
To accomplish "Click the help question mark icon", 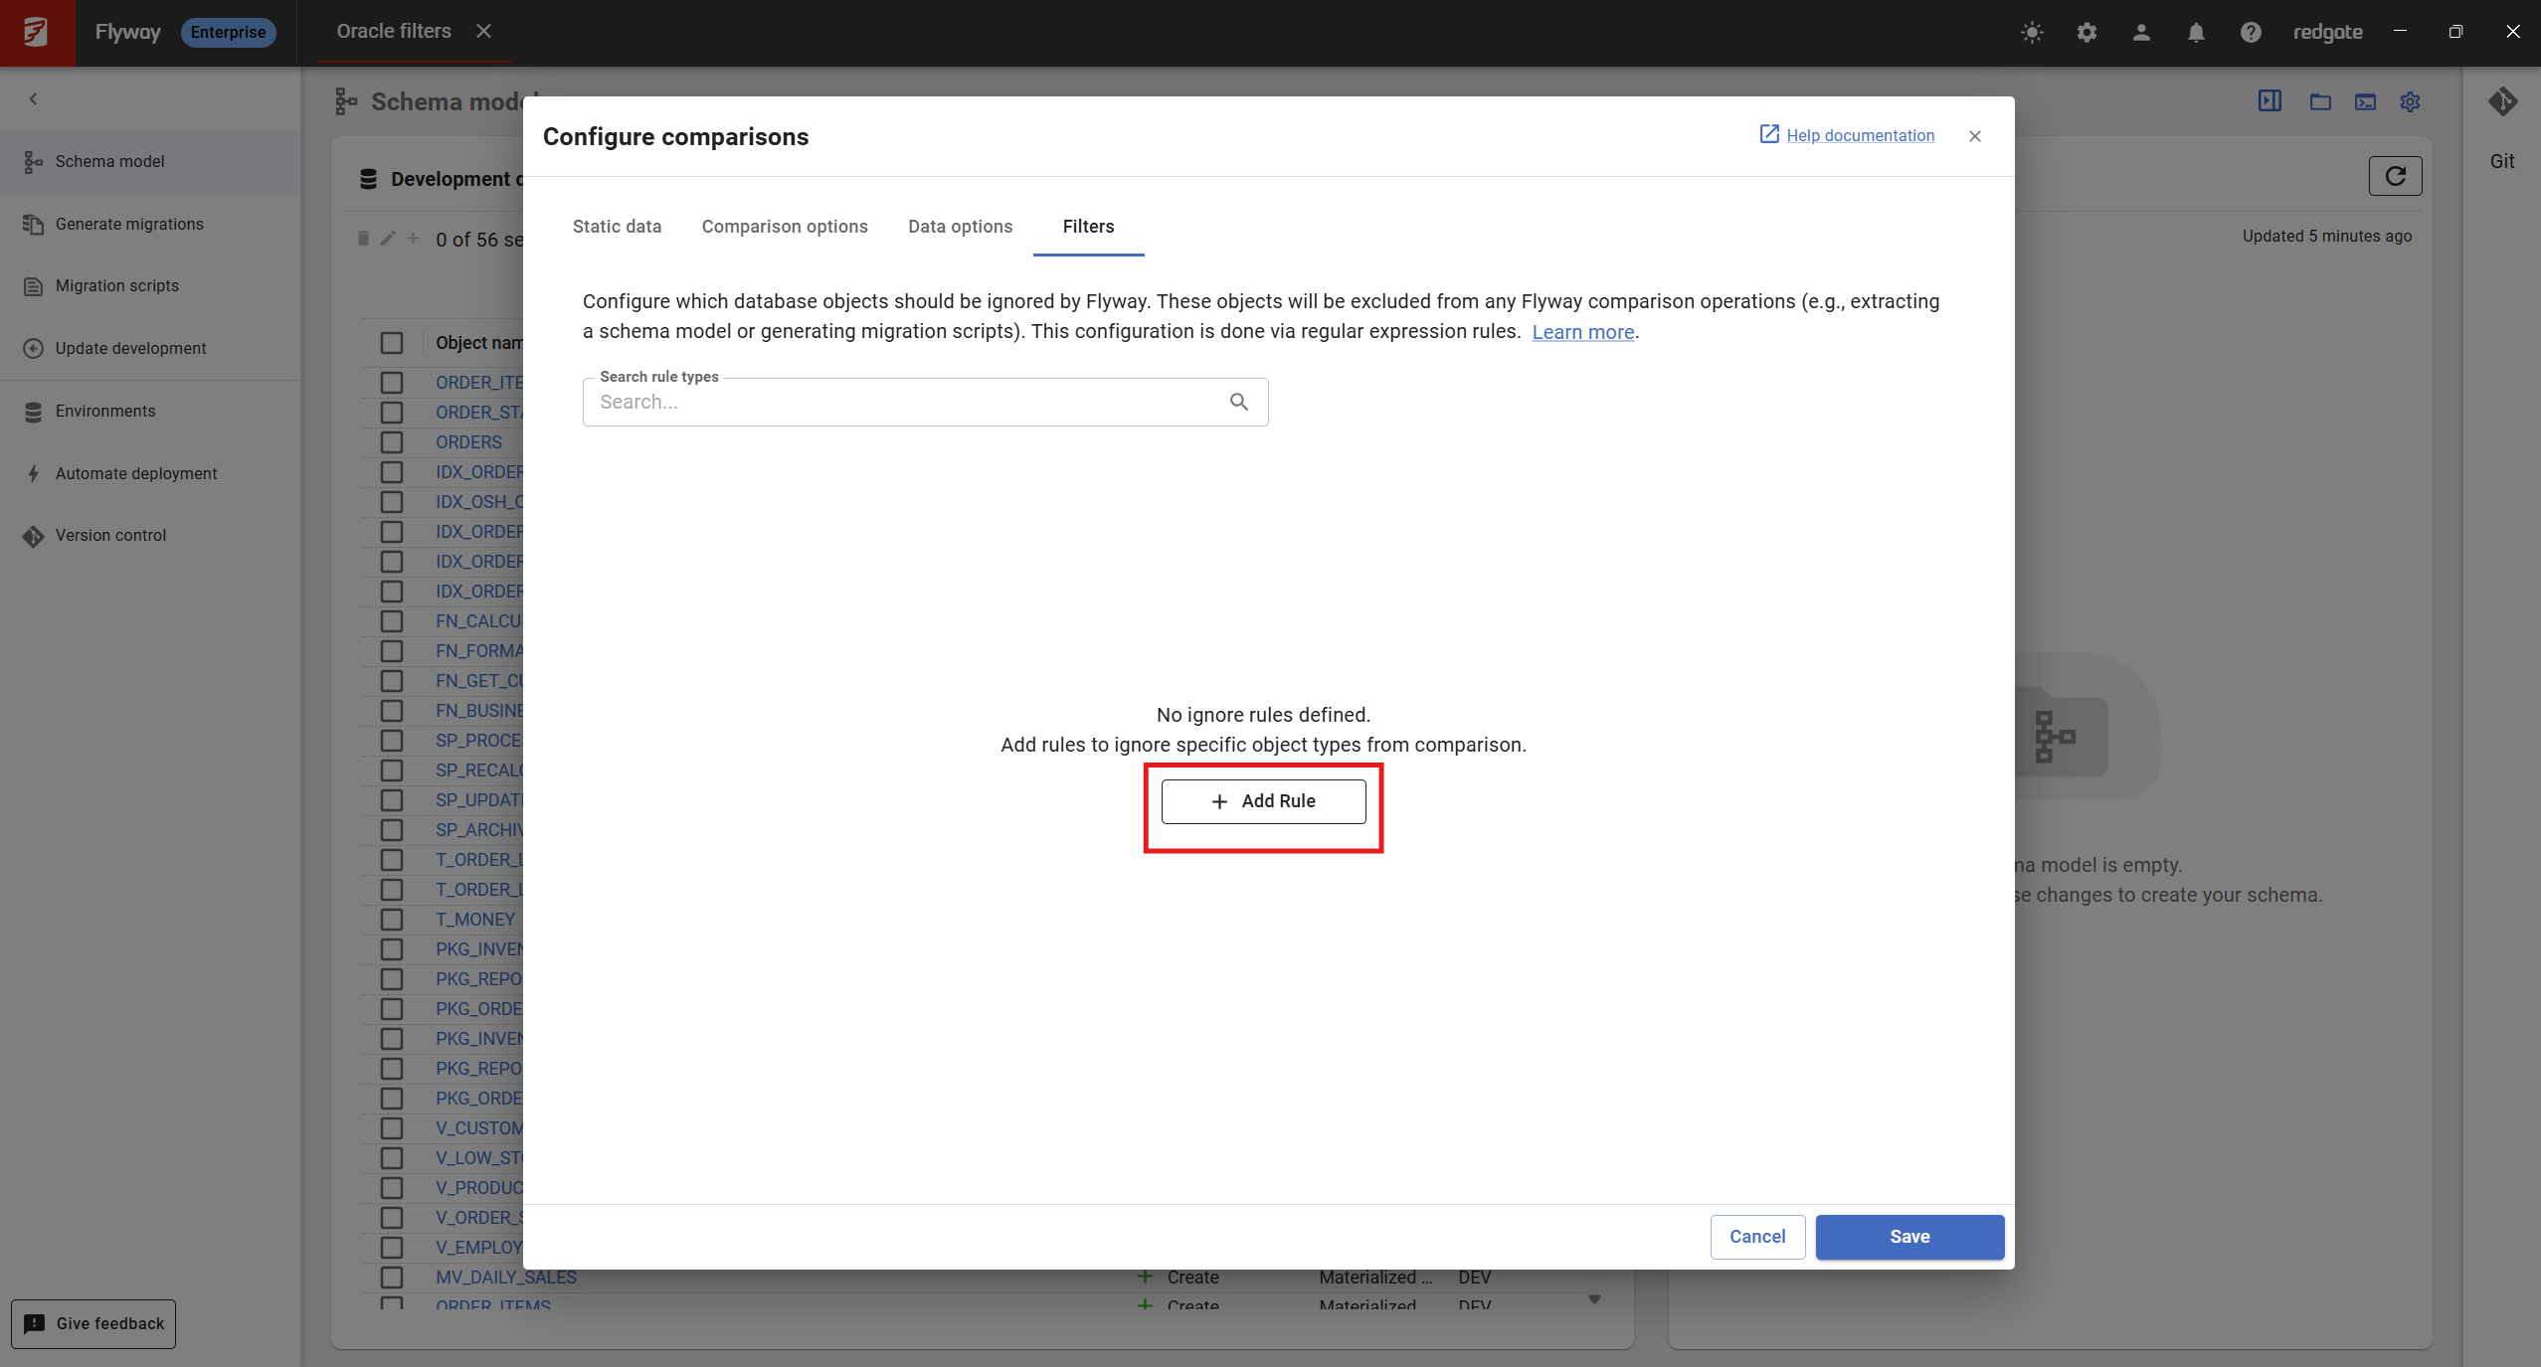I will pos(2251,32).
